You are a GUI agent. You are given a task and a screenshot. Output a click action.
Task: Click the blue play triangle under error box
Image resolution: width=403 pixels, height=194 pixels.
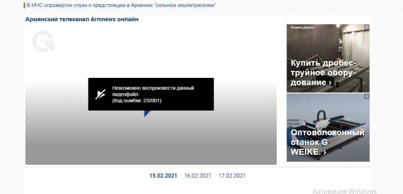click(x=147, y=113)
